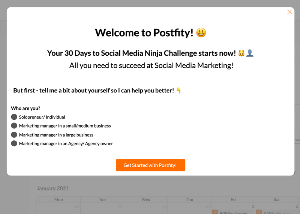Click the post icon on Friday's 9:28 entry
This screenshot has width=300, height=214.
coord(215,212)
